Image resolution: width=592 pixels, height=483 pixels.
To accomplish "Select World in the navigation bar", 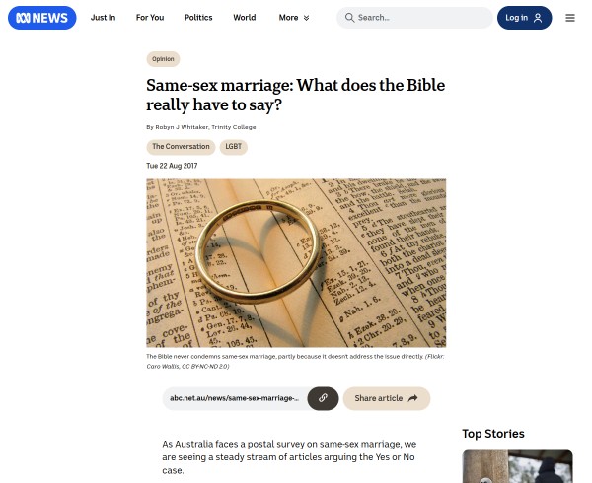I will [245, 18].
